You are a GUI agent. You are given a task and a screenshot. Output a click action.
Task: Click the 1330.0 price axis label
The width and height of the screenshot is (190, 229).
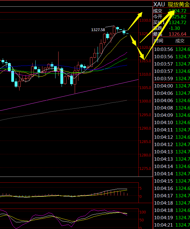[145, 20]
